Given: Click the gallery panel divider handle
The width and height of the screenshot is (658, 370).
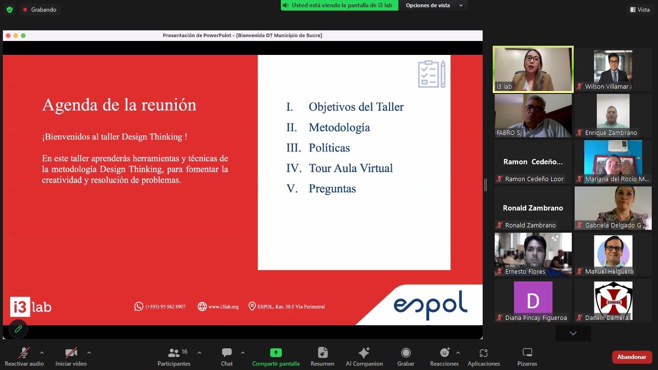Looking at the screenshot, I should (486, 185).
